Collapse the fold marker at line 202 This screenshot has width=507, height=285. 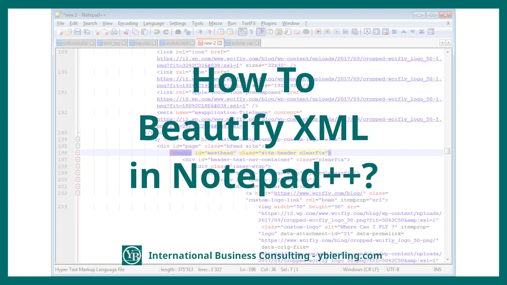coord(78,193)
